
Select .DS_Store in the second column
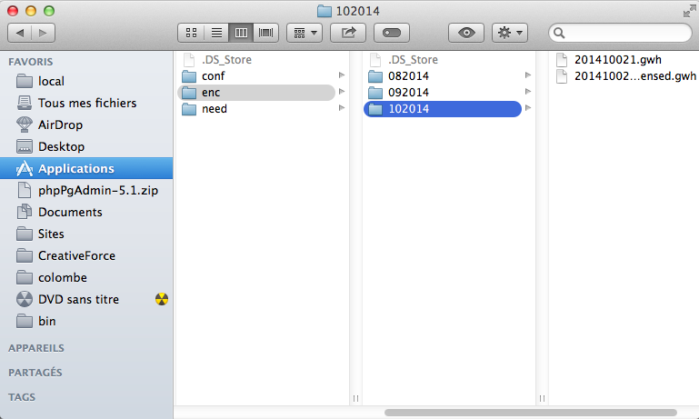coord(443,60)
